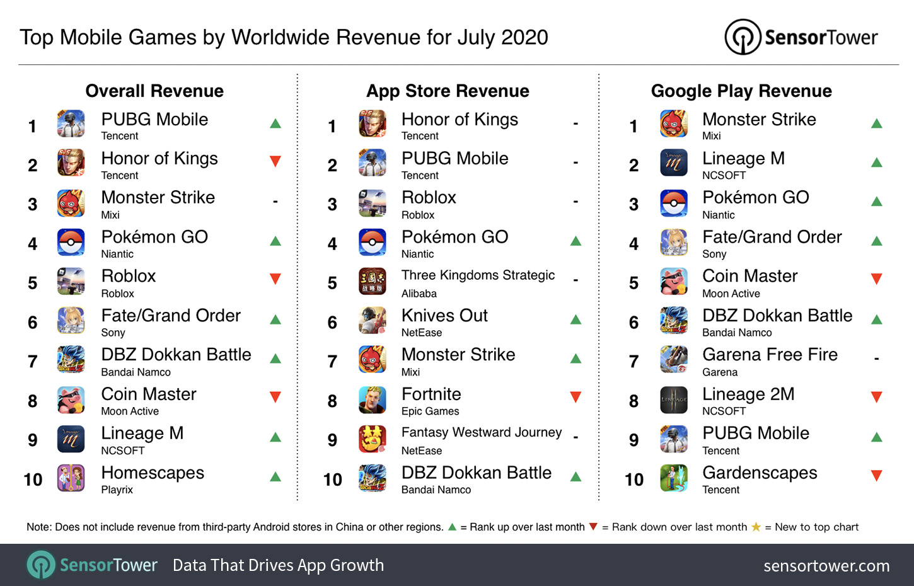Click the Lineage 2M icon

pyautogui.click(x=673, y=399)
